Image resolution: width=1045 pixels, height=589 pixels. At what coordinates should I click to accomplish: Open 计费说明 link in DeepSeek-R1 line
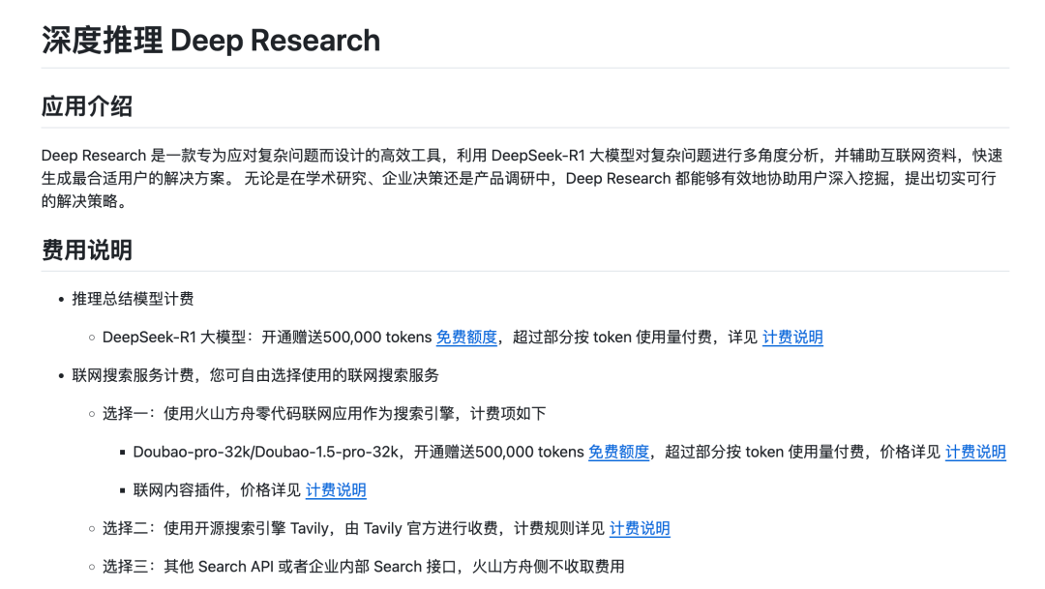[x=792, y=338]
